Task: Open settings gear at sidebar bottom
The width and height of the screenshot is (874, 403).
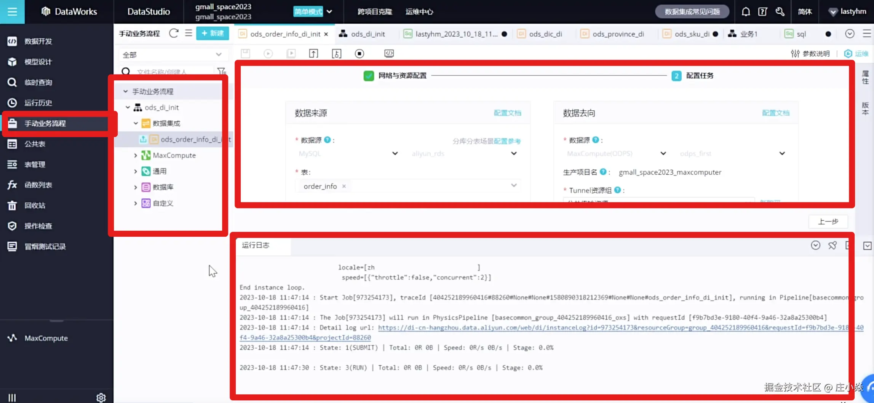Action: click(101, 398)
